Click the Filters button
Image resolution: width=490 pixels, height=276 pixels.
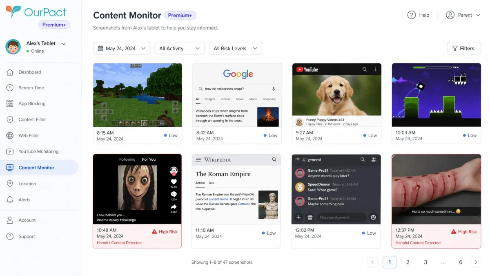coord(464,48)
